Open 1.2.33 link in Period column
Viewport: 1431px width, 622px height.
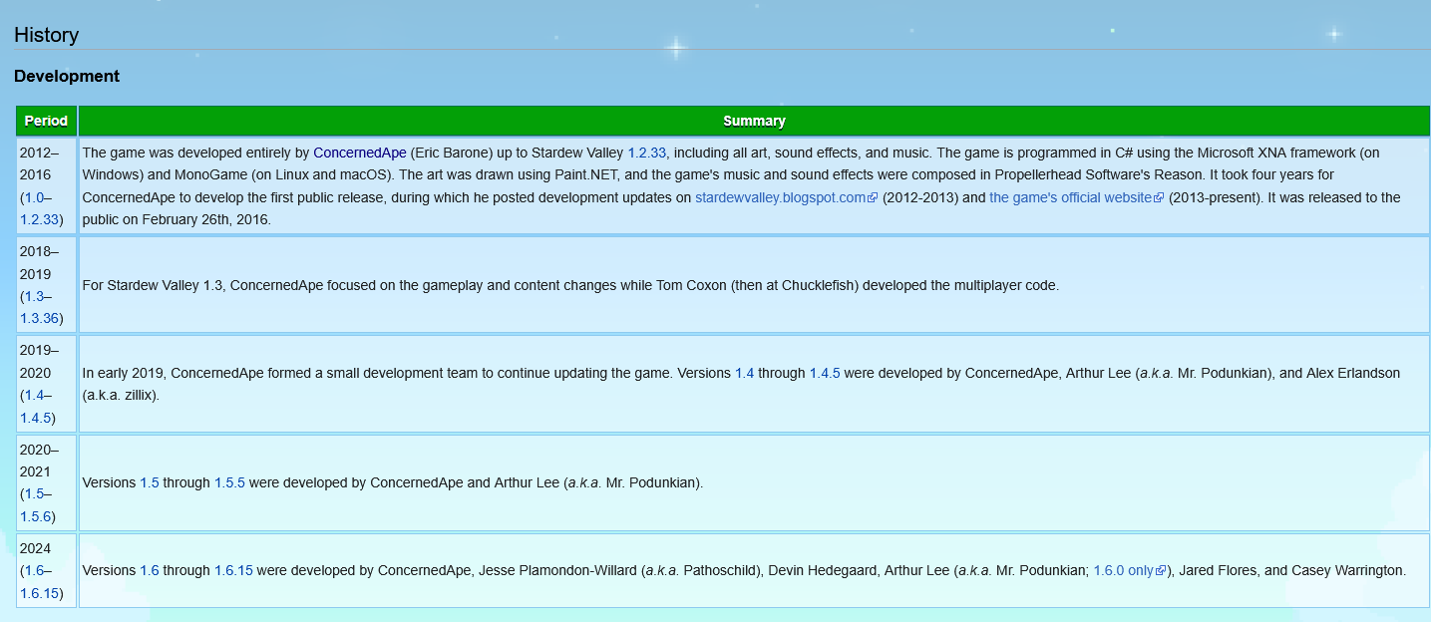click(39, 219)
